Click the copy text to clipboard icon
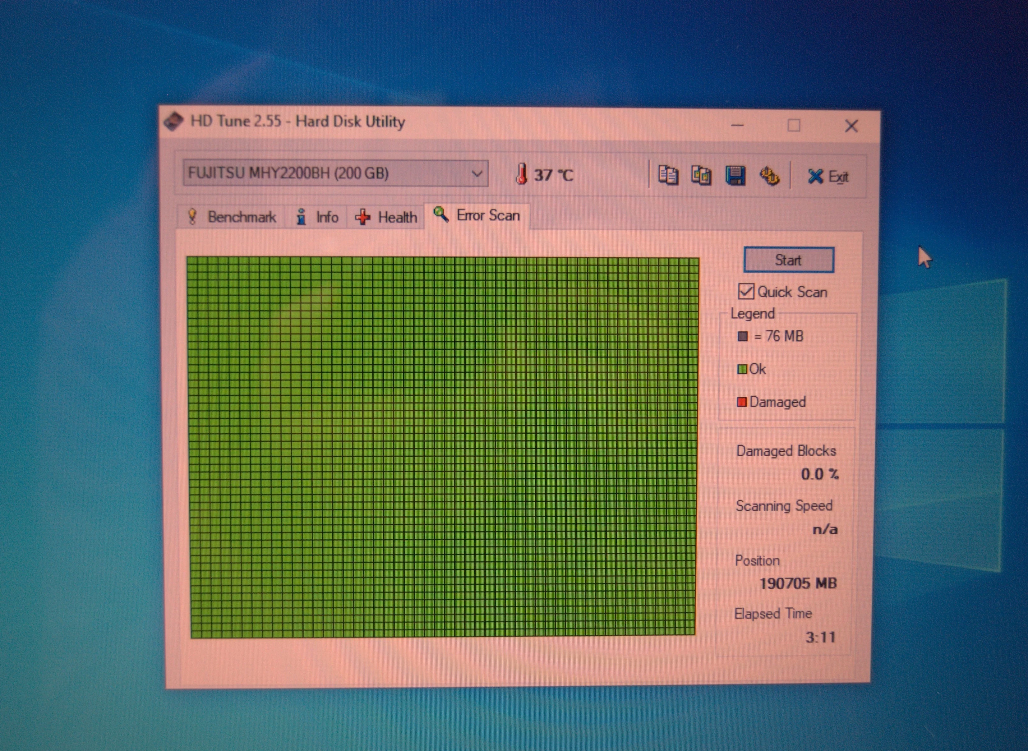Image resolution: width=1028 pixels, height=751 pixels. 668,175
